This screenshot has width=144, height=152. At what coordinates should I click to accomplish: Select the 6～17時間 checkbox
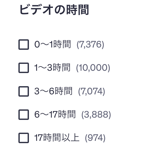[x=24, y=115]
